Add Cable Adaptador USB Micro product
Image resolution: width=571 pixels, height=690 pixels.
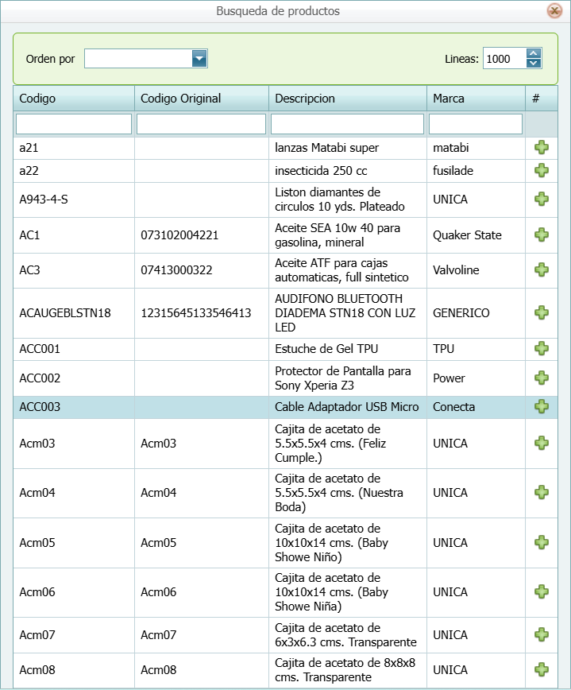(x=542, y=407)
